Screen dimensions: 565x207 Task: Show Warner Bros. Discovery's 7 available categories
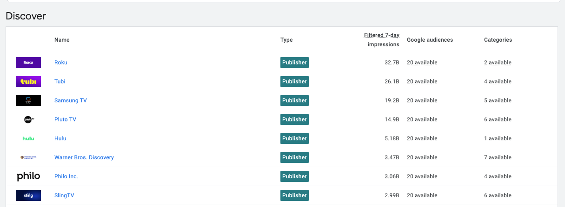point(498,157)
